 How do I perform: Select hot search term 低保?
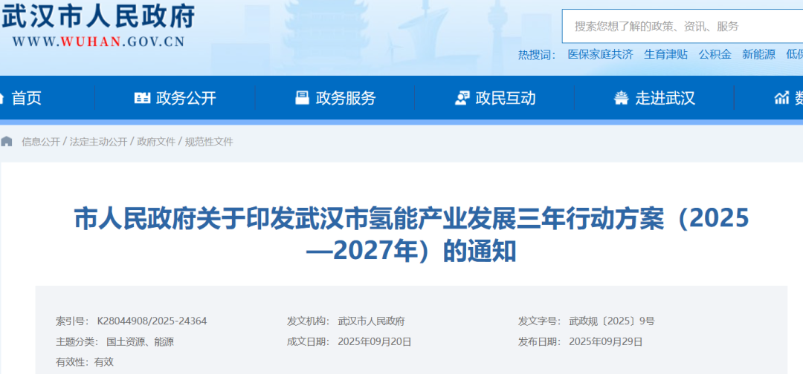click(794, 54)
